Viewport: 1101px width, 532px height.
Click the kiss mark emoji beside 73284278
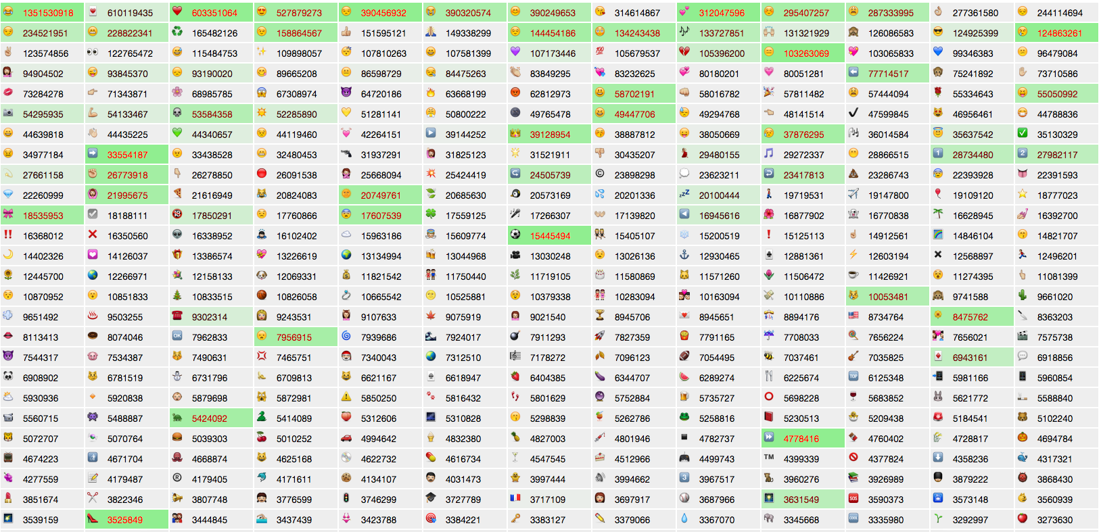click(8, 93)
